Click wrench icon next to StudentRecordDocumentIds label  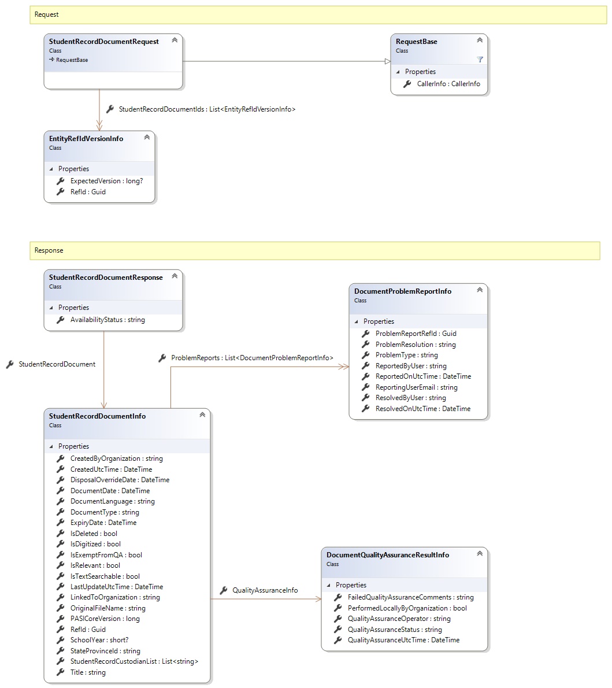click(110, 109)
